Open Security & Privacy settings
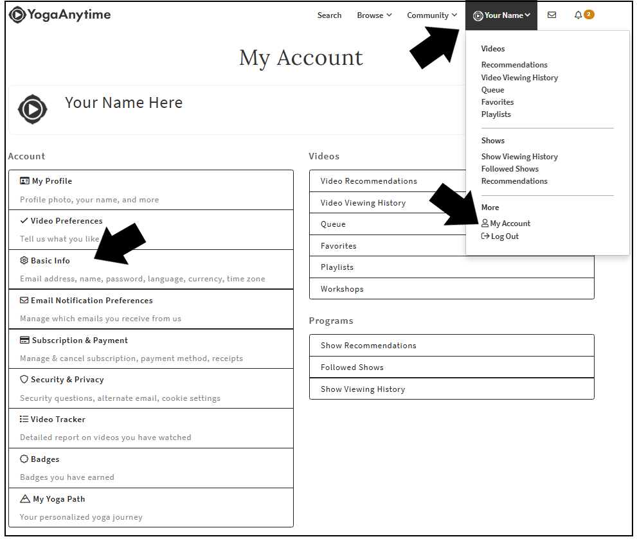 151,389
